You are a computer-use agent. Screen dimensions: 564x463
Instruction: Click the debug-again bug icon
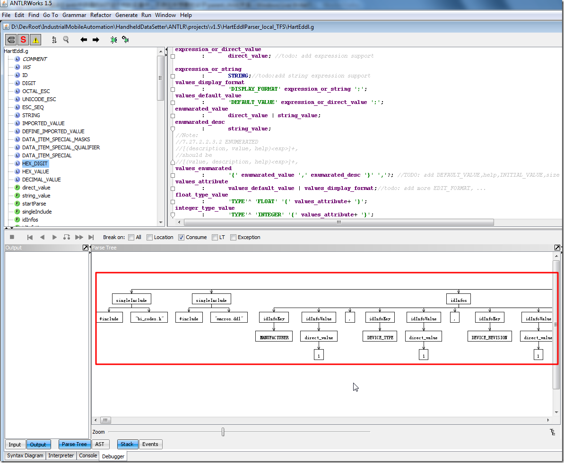125,40
